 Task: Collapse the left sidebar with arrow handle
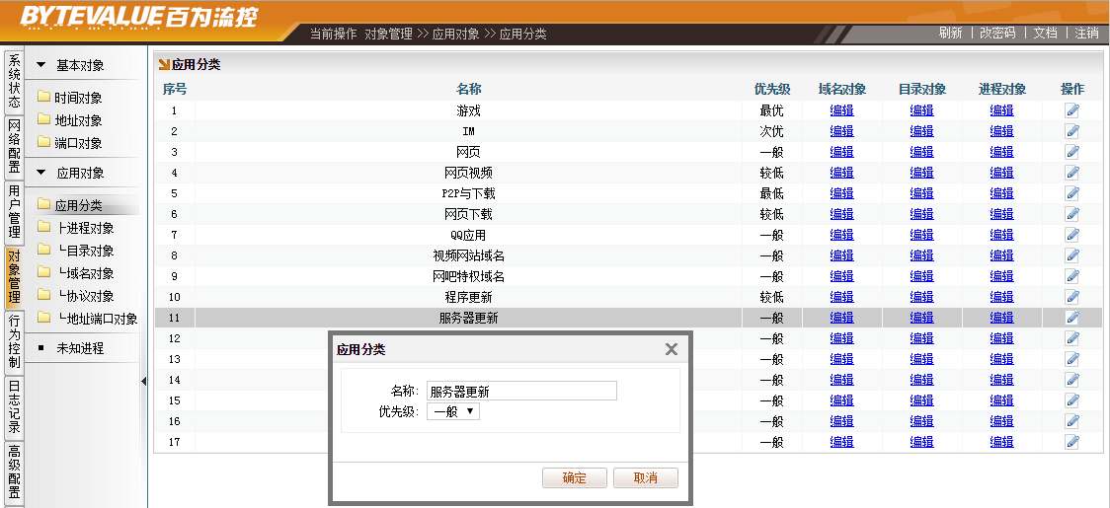click(x=143, y=381)
